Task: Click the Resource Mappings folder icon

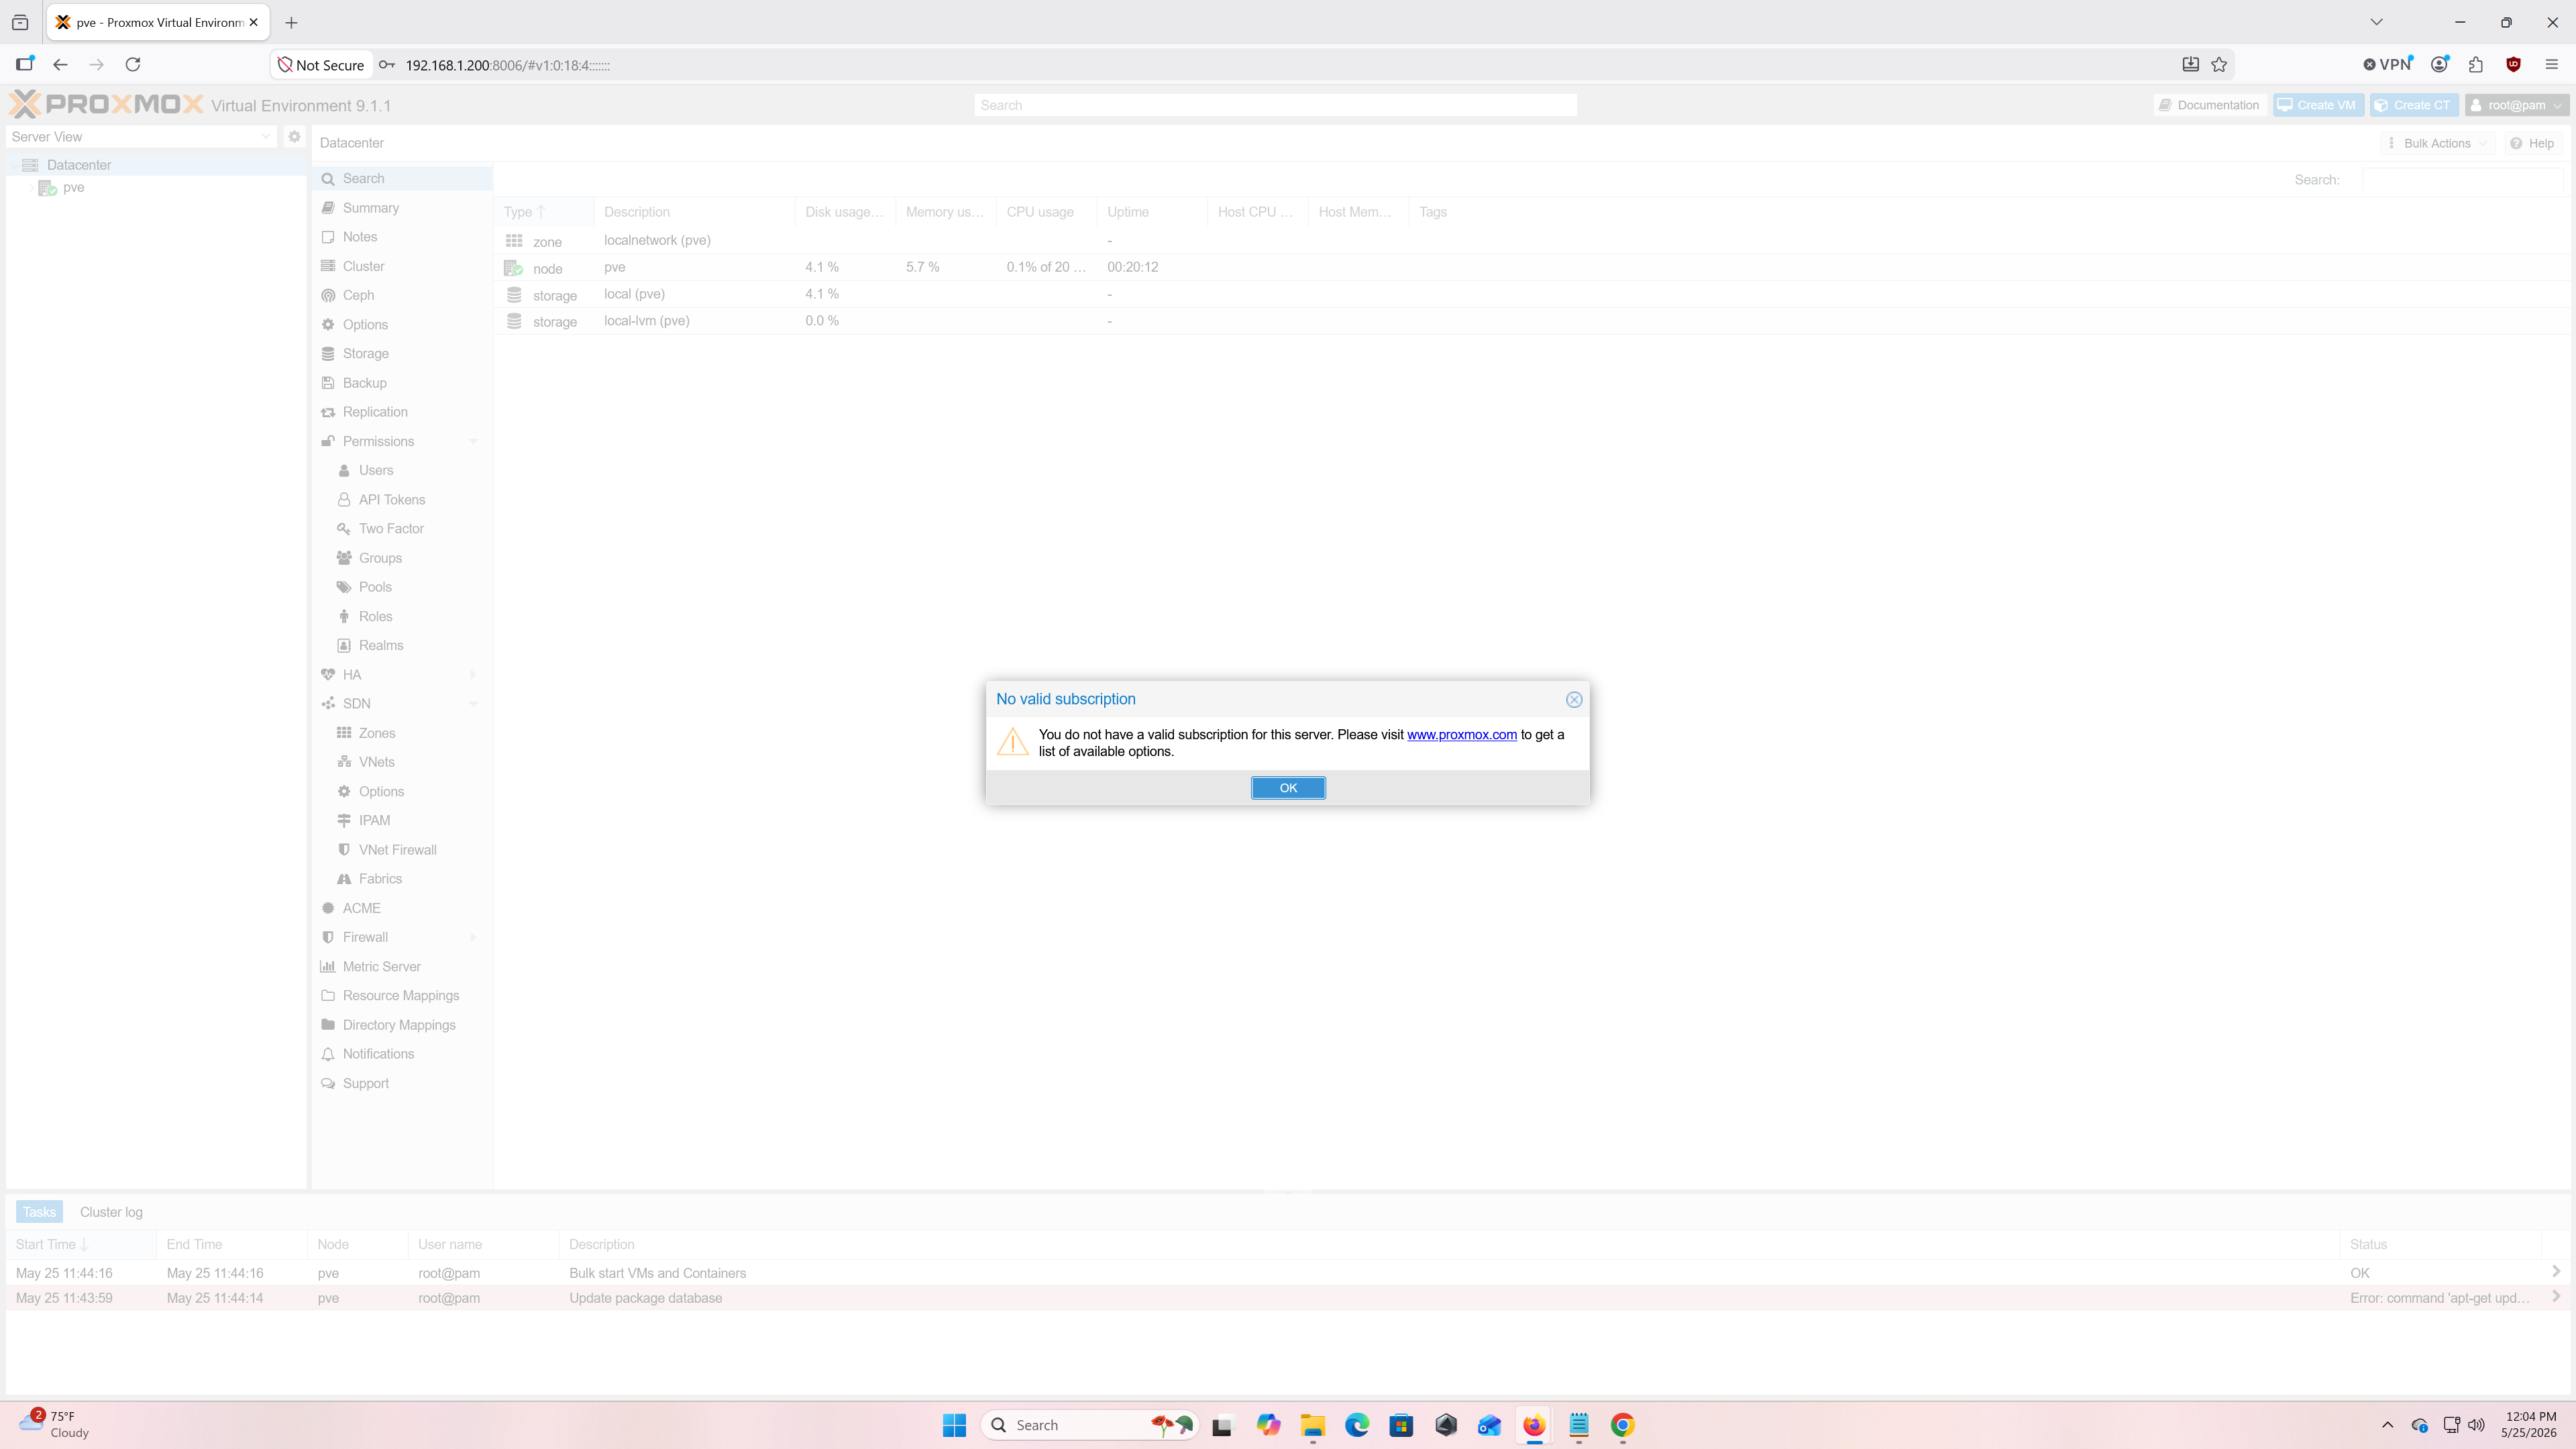Action: click(328, 996)
